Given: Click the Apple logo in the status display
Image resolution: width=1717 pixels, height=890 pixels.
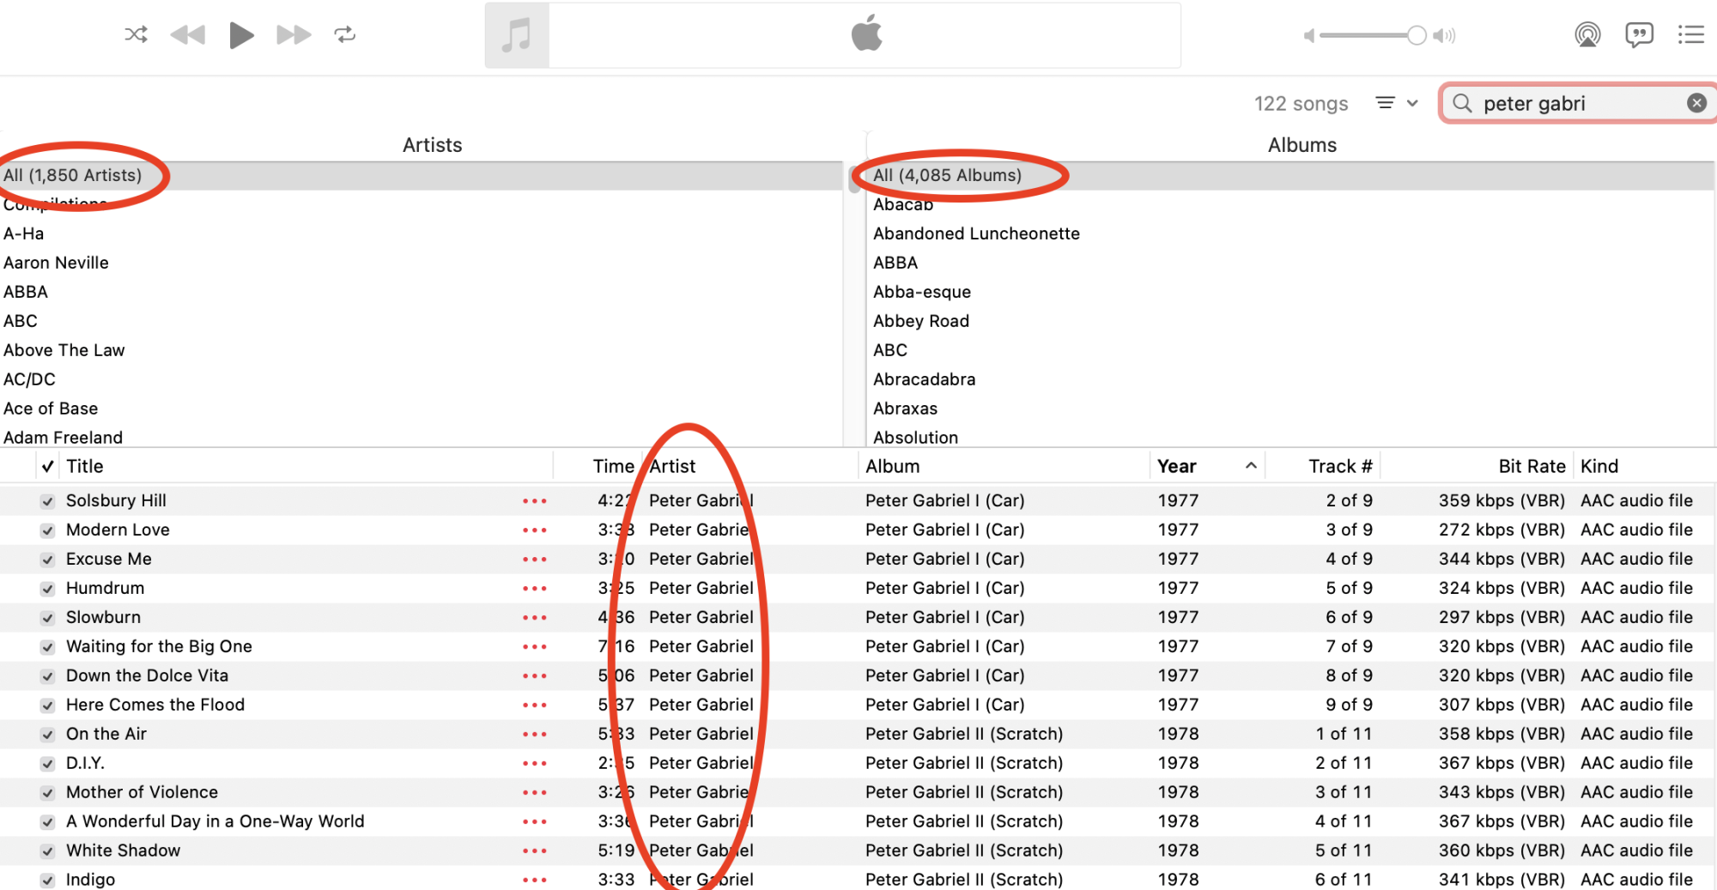Looking at the screenshot, I should pos(866,33).
